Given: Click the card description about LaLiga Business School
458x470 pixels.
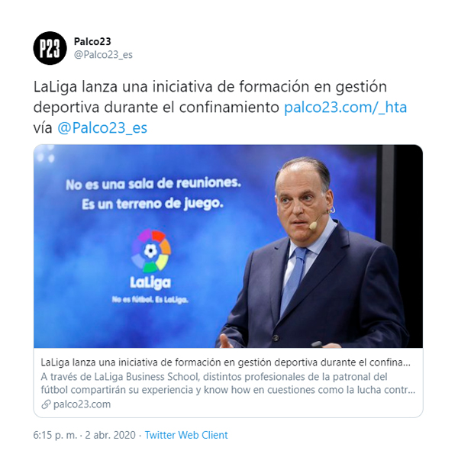Looking at the screenshot, I should pos(228,383).
